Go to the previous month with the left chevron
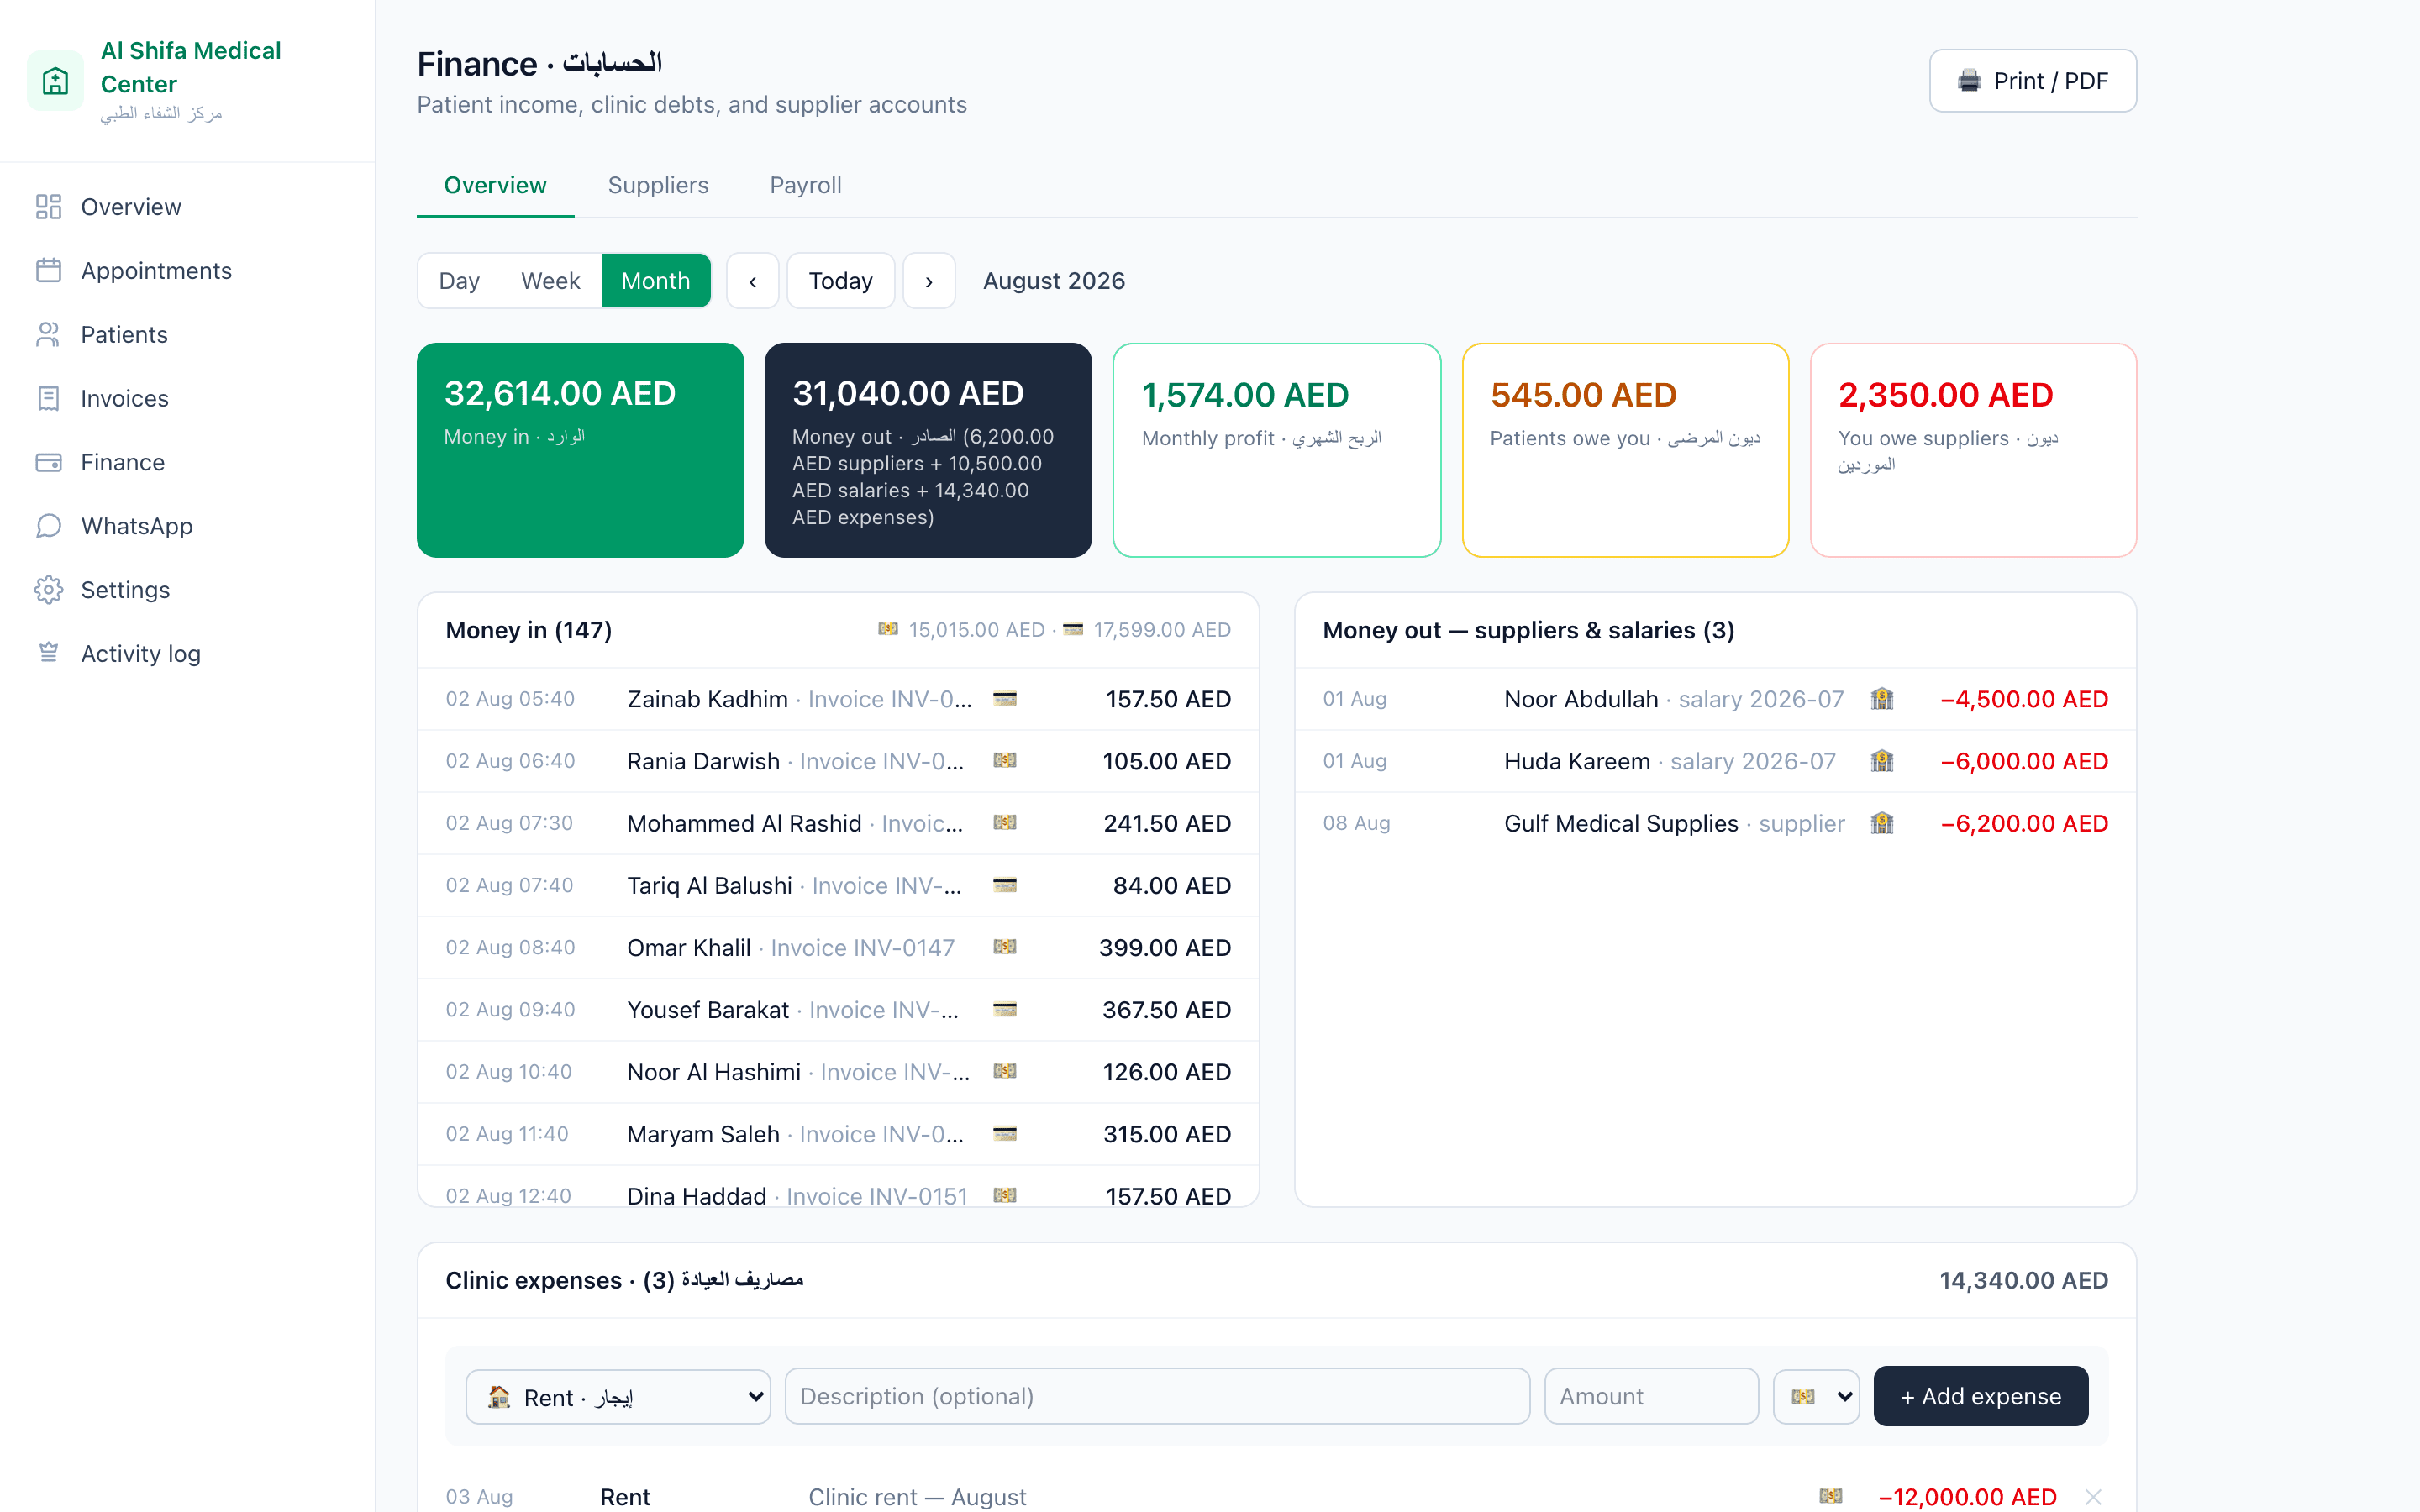Image resolution: width=2420 pixels, height=1512 pixels. coord(752,281)
